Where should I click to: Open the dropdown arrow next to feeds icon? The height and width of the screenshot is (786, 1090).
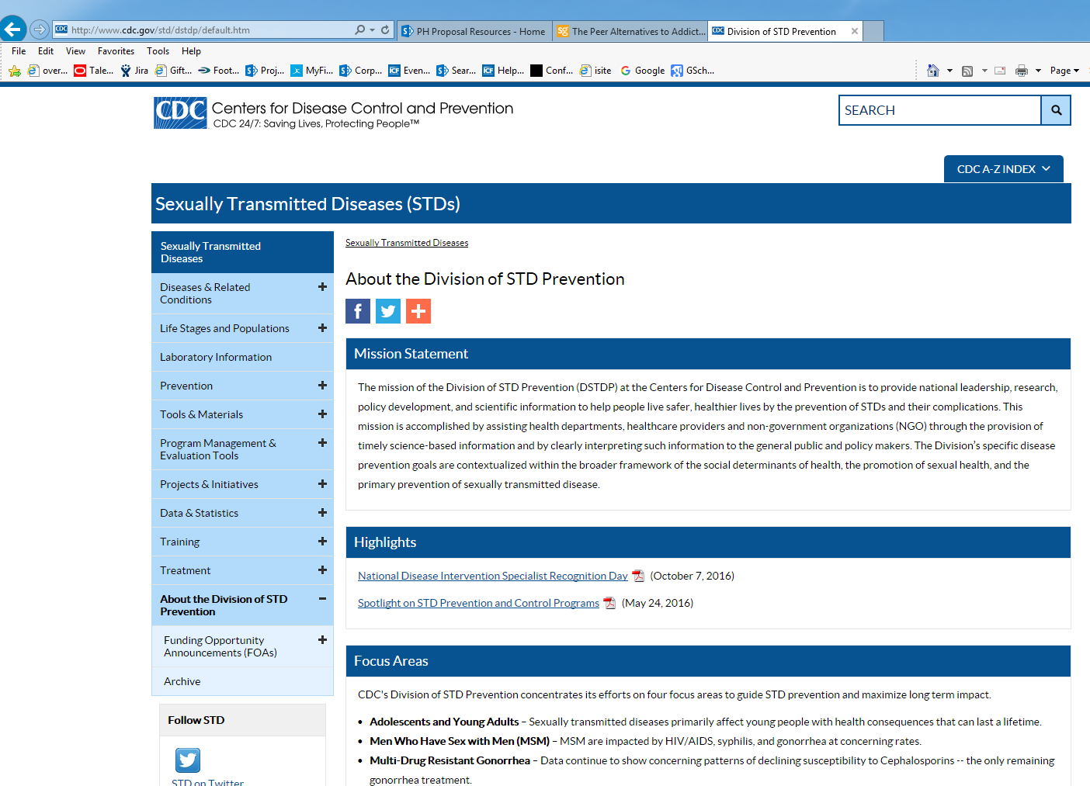pyautogui.click(x=984, y=71)
